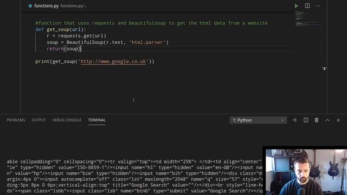Click terminal line with value="ISO-8859-1"

coord(134,167)
